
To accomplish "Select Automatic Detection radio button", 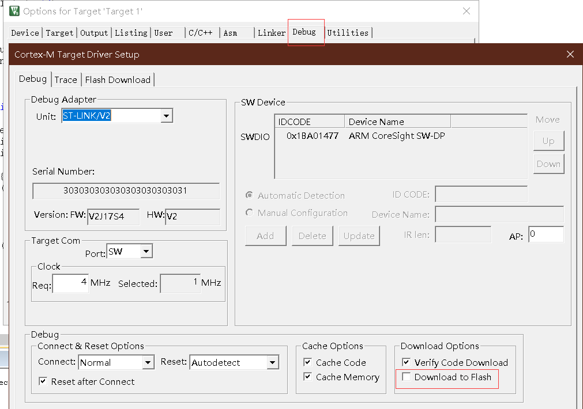I will point(250,195).
